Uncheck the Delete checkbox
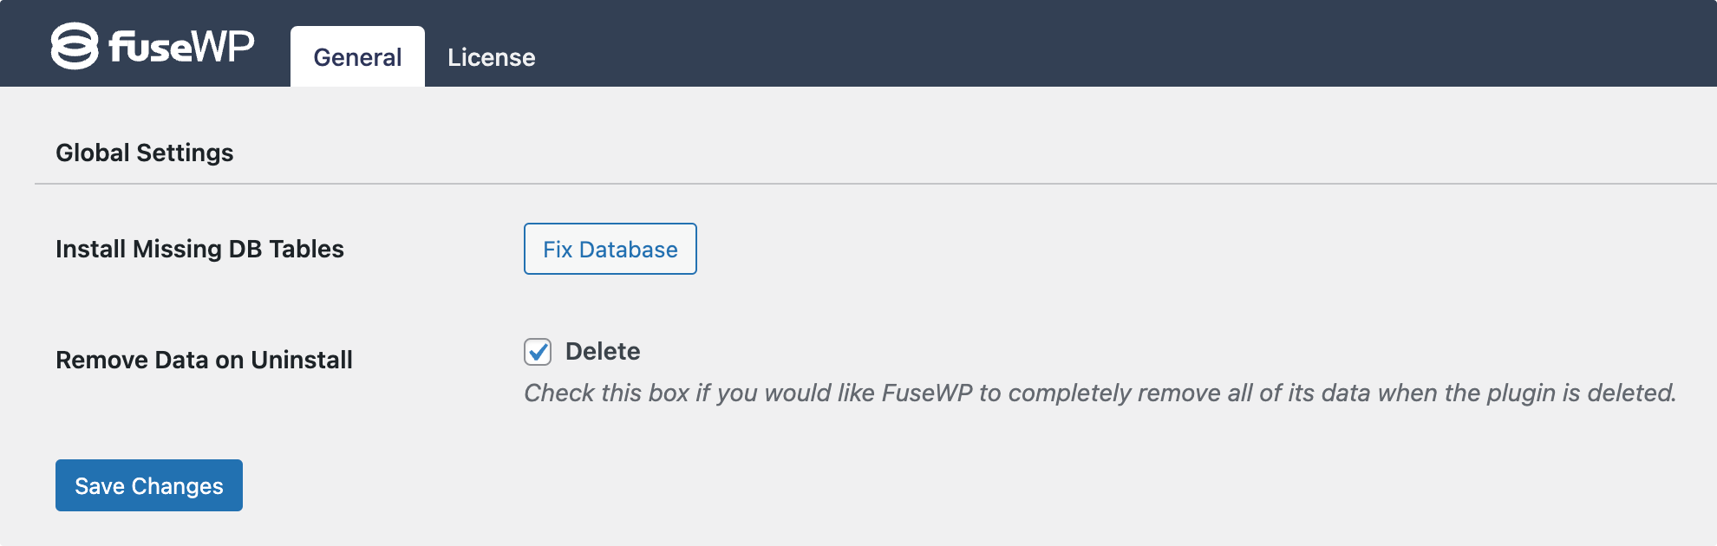The height and width of the screenshot is (546, 1717). tap(538, 352)
